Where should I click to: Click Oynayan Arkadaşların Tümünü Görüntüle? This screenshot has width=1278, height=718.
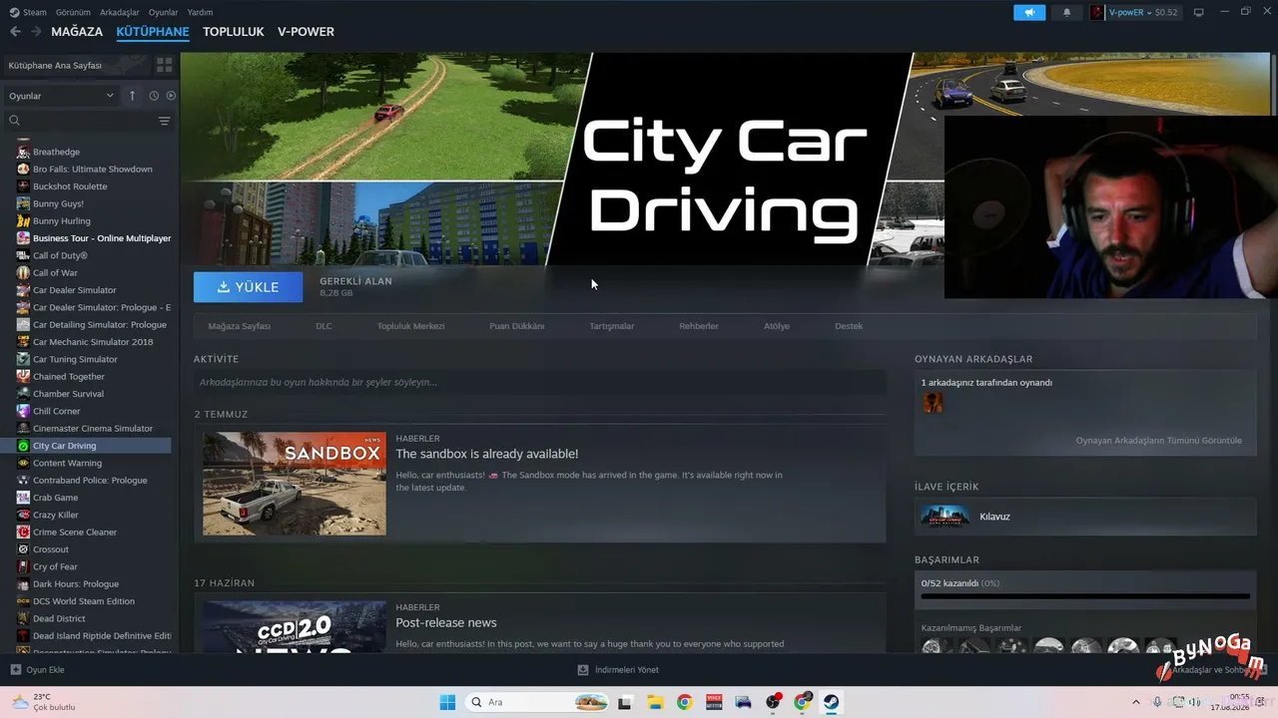pos(1159,440)
